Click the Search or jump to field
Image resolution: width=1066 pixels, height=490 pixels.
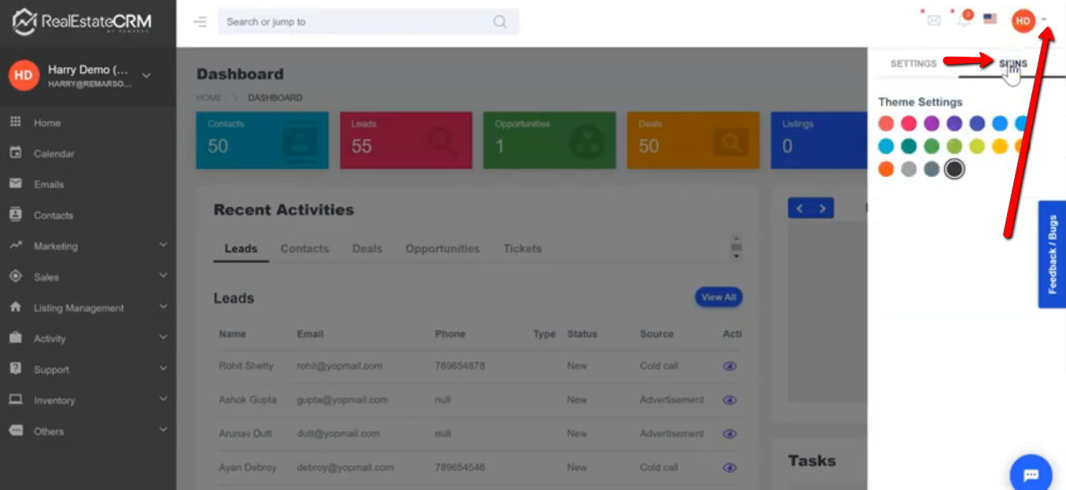(354, 22)
